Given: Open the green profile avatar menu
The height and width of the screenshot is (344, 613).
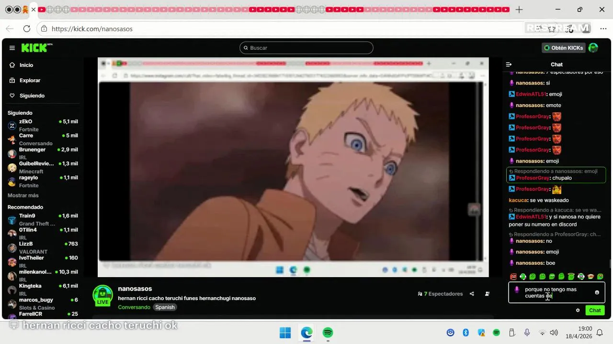Looking at the screenshot, I should point(593,48).
